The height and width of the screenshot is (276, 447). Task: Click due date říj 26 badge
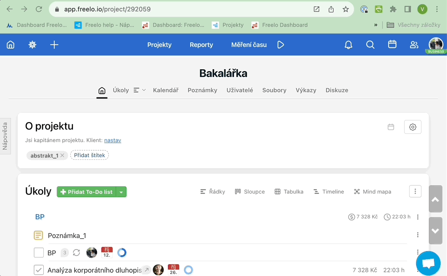[x=173, y=270]
